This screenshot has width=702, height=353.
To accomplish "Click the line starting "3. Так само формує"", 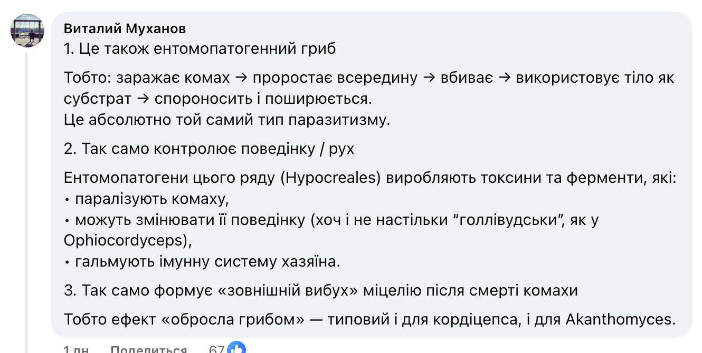I will tap(321, 290).
